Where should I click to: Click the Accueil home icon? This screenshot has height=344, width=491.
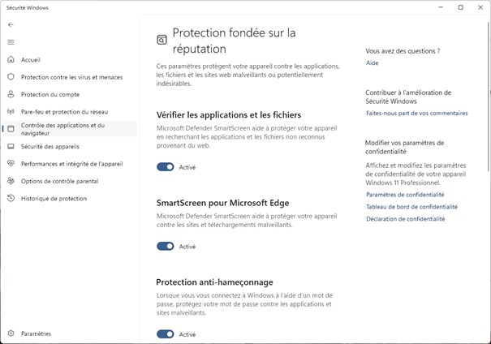tap(11, 59)
